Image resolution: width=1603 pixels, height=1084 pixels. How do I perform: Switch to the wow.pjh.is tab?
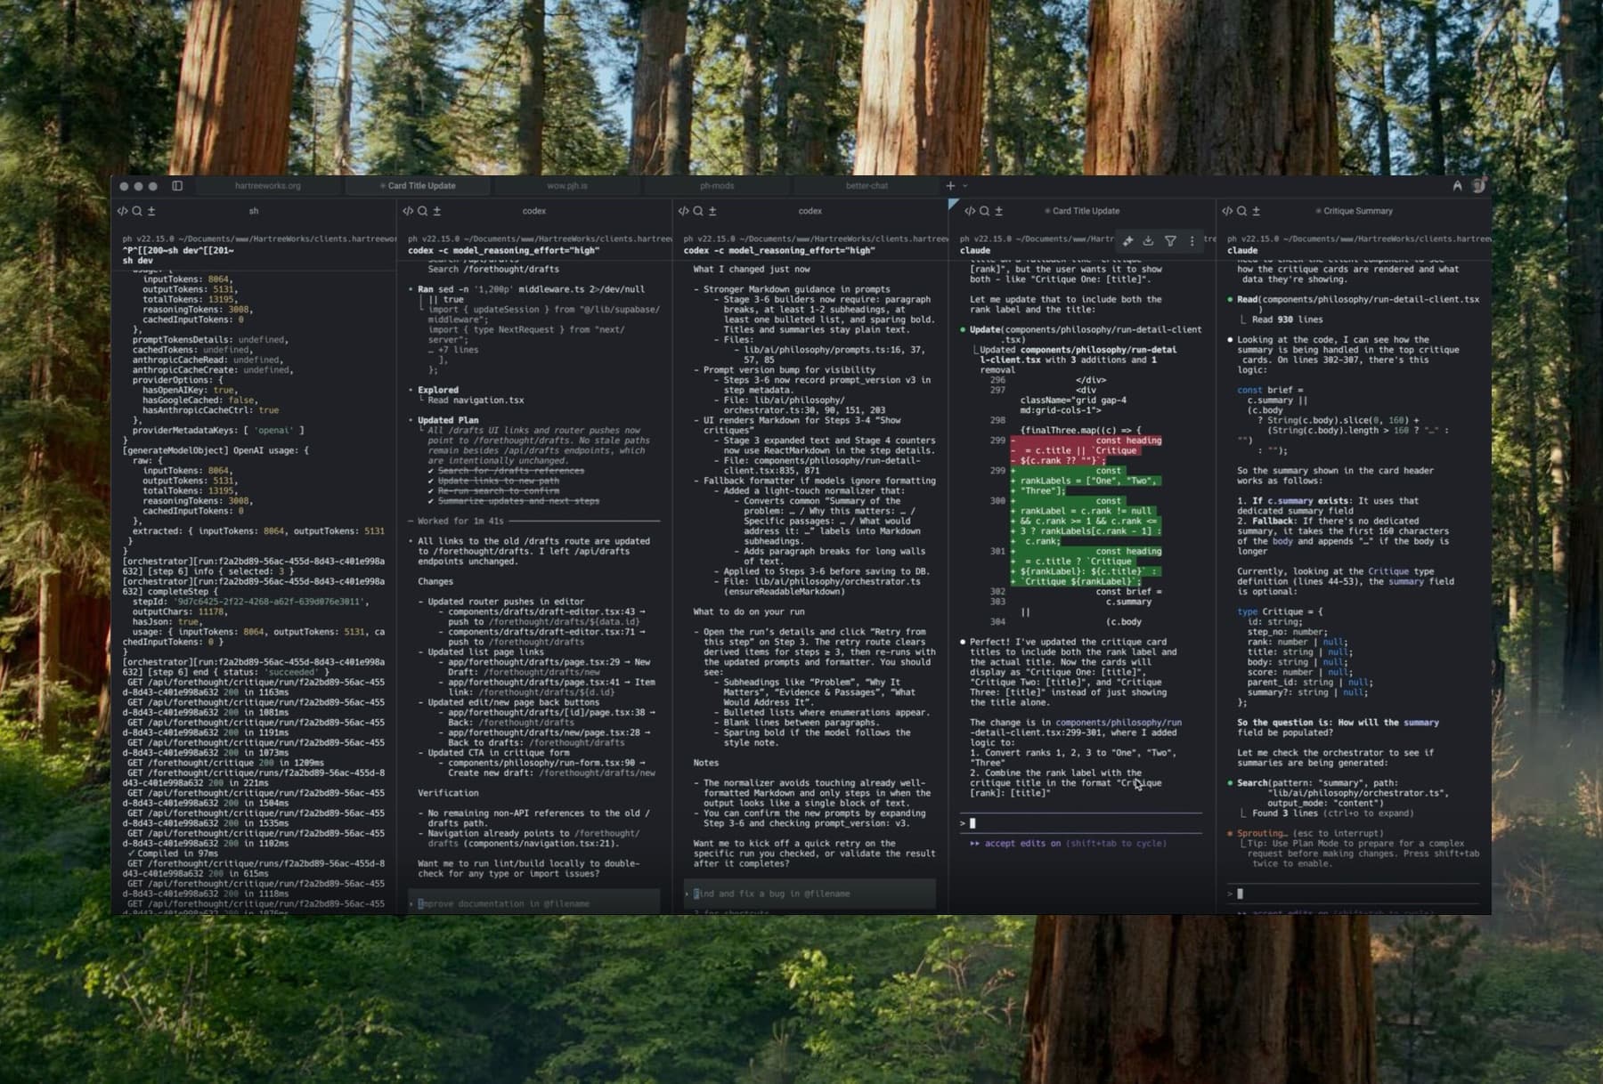pos(567,186)
